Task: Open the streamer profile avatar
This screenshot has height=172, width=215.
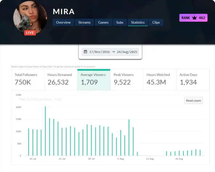Action: pos(30,17)
